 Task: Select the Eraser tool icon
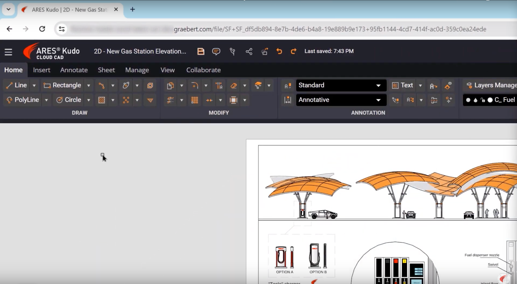click(x=234, y=86)
